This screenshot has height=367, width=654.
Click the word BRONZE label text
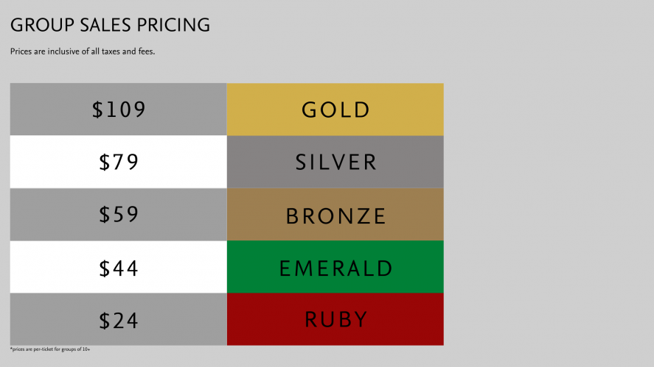335,216
